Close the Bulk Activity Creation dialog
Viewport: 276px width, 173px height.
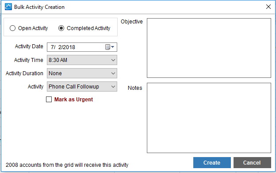(x=268, y=7)
